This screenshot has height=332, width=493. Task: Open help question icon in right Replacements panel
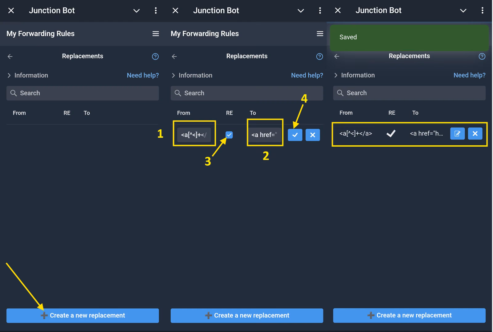[x=482, y=56]
